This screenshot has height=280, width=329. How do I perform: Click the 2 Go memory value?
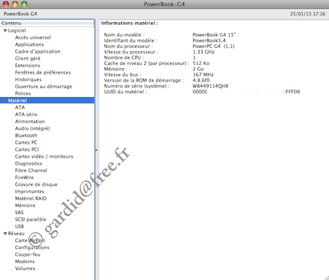[198, 69]
